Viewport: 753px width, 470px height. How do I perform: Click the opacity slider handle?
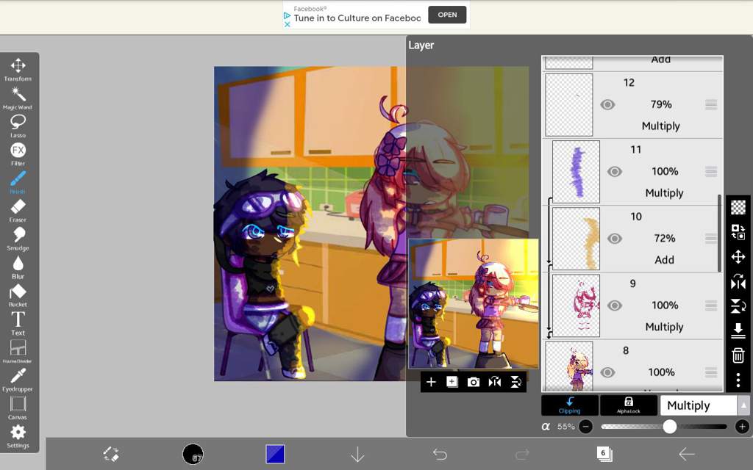click(669, 427)
